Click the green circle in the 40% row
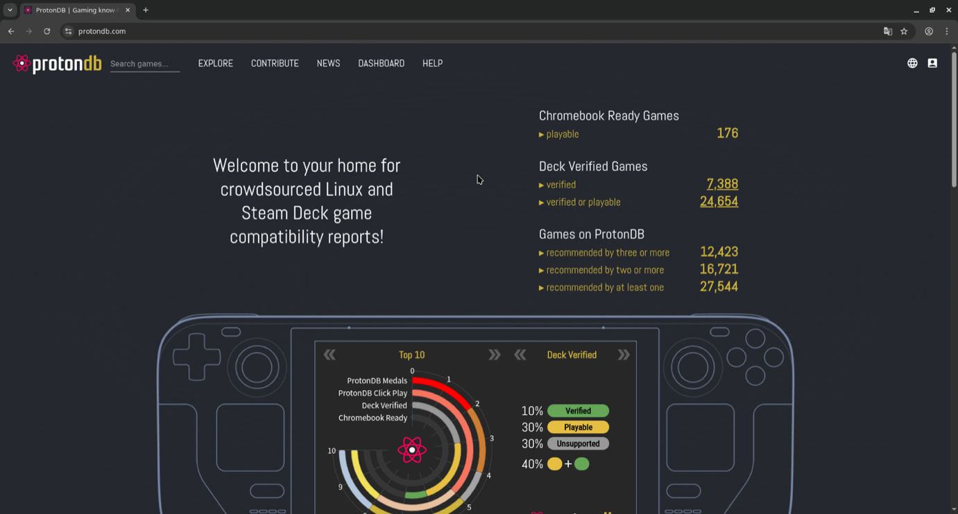 pyautogui.click(x=582, y=464)
